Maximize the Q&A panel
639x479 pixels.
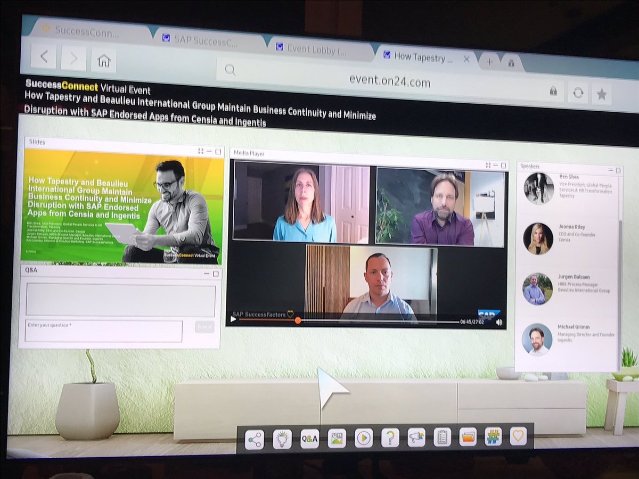coord(215,274)
